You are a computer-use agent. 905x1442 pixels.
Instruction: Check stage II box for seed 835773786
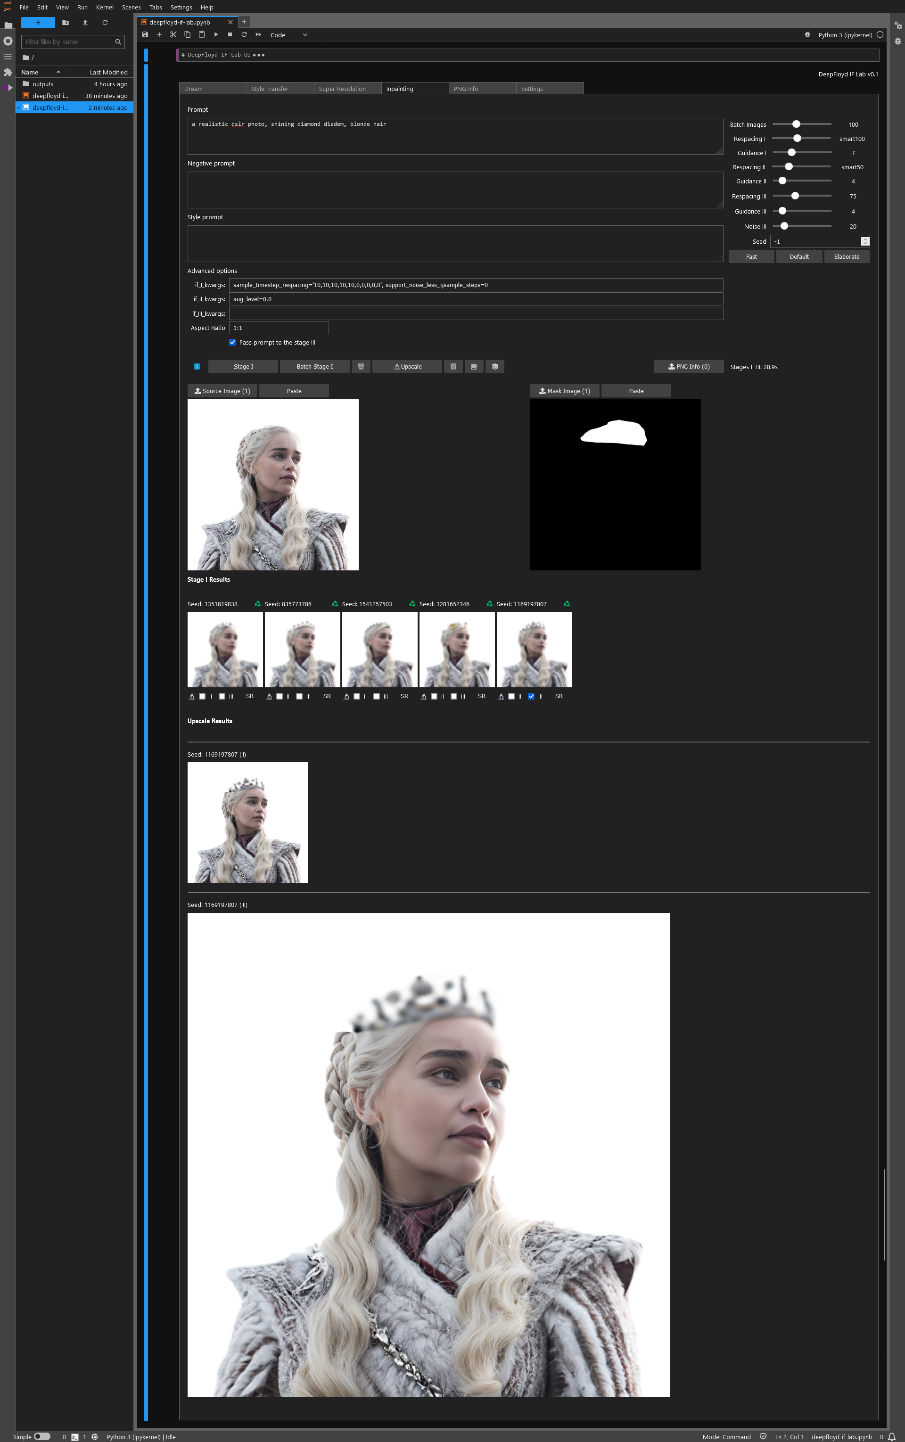point(280,696)
